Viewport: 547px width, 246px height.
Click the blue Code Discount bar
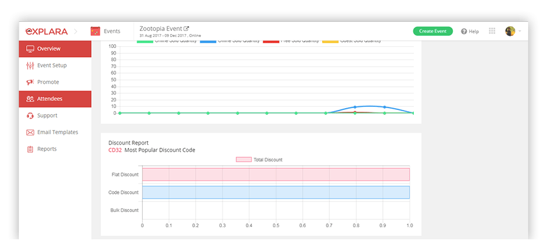click(275, 193)
